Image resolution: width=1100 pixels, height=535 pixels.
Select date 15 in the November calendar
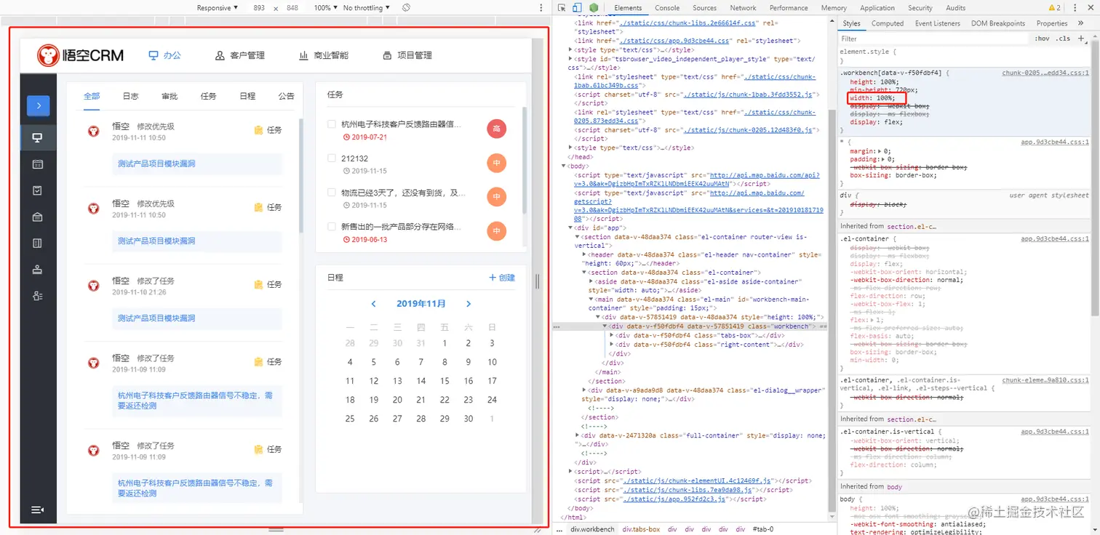pyautogui.click(x=445, y=381)
